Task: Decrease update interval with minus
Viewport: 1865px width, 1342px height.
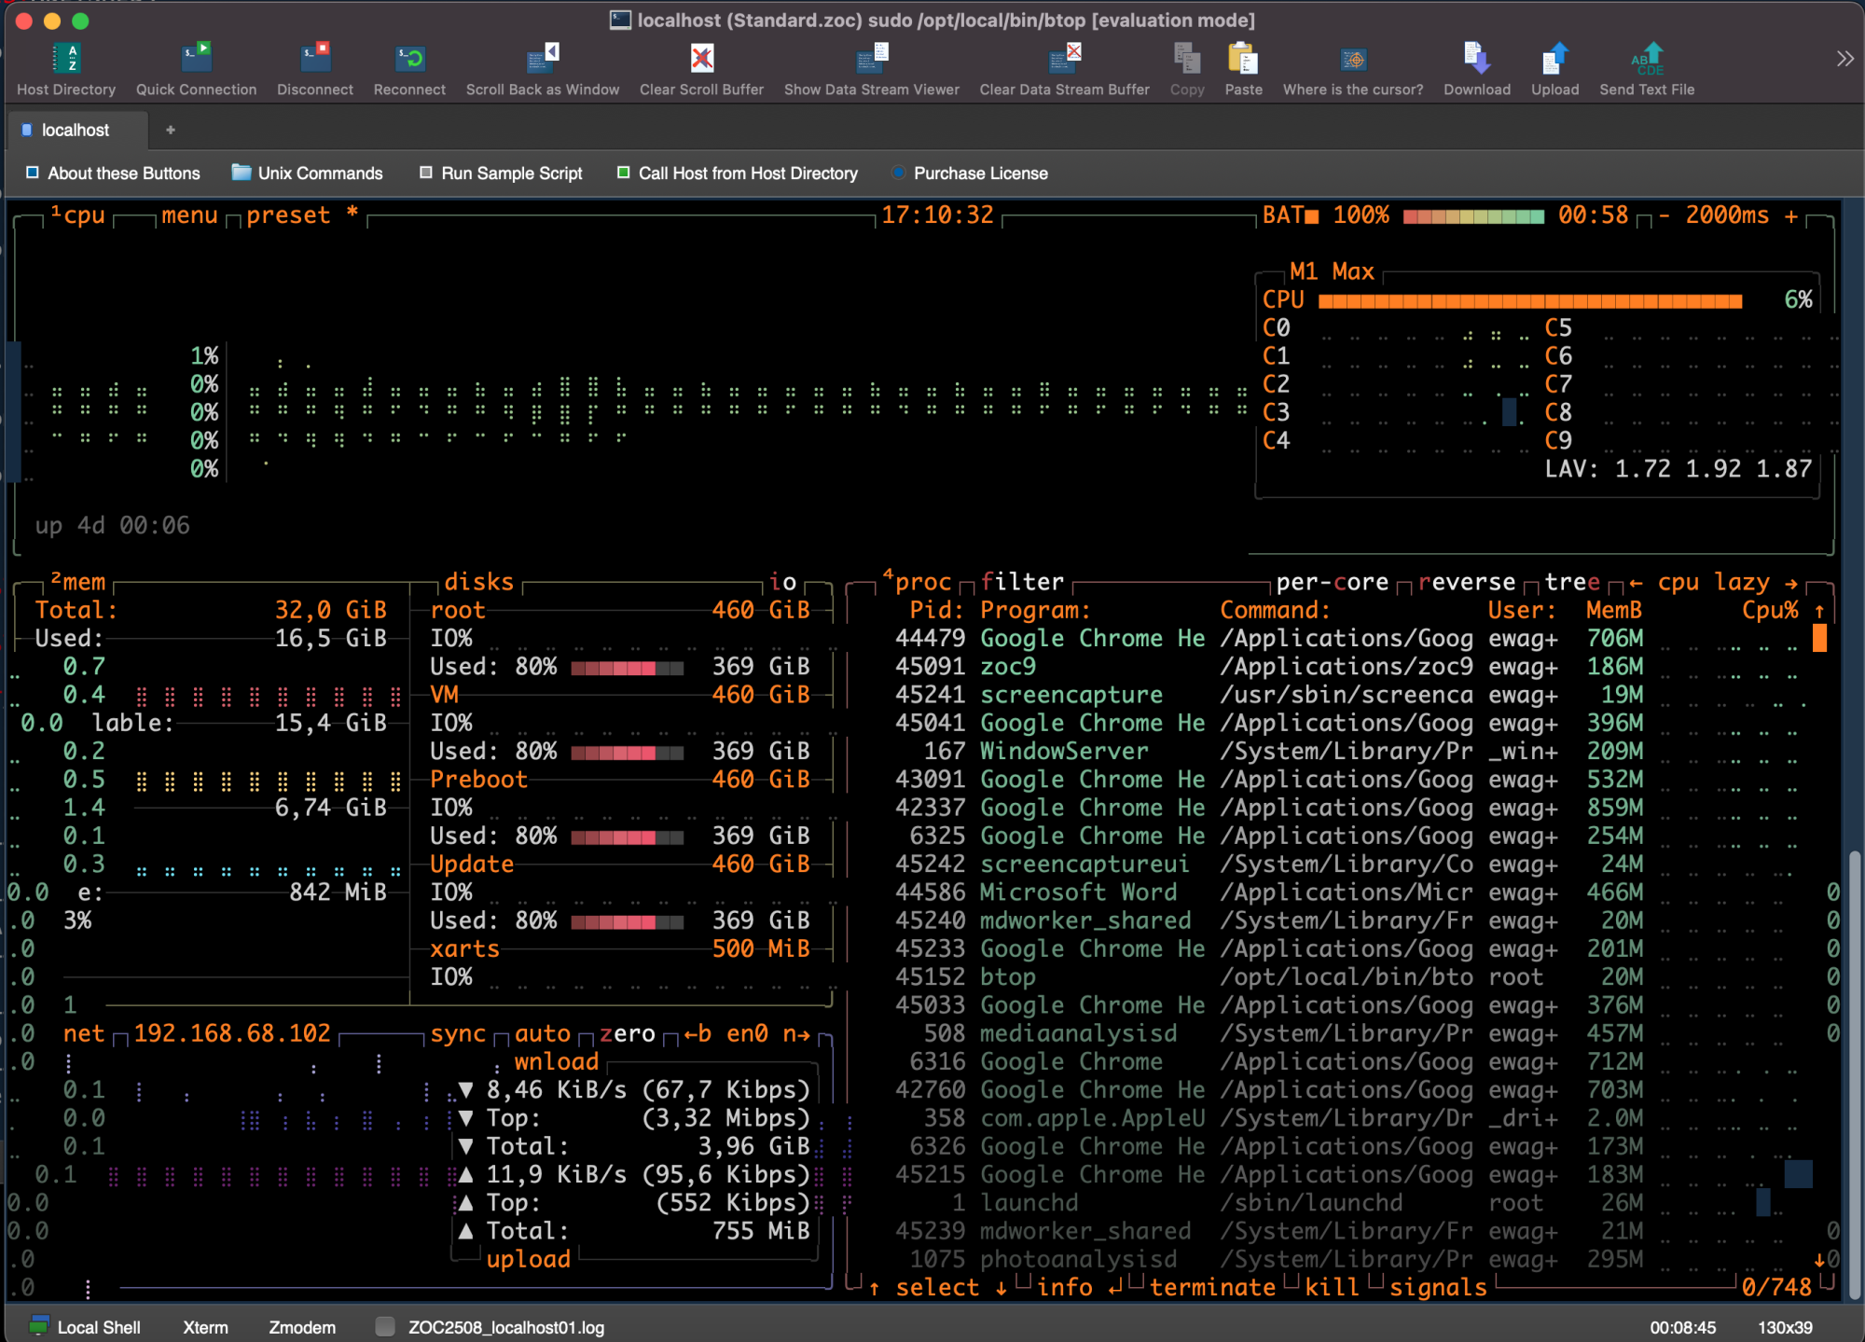Action: click(x=1664, y=215)
